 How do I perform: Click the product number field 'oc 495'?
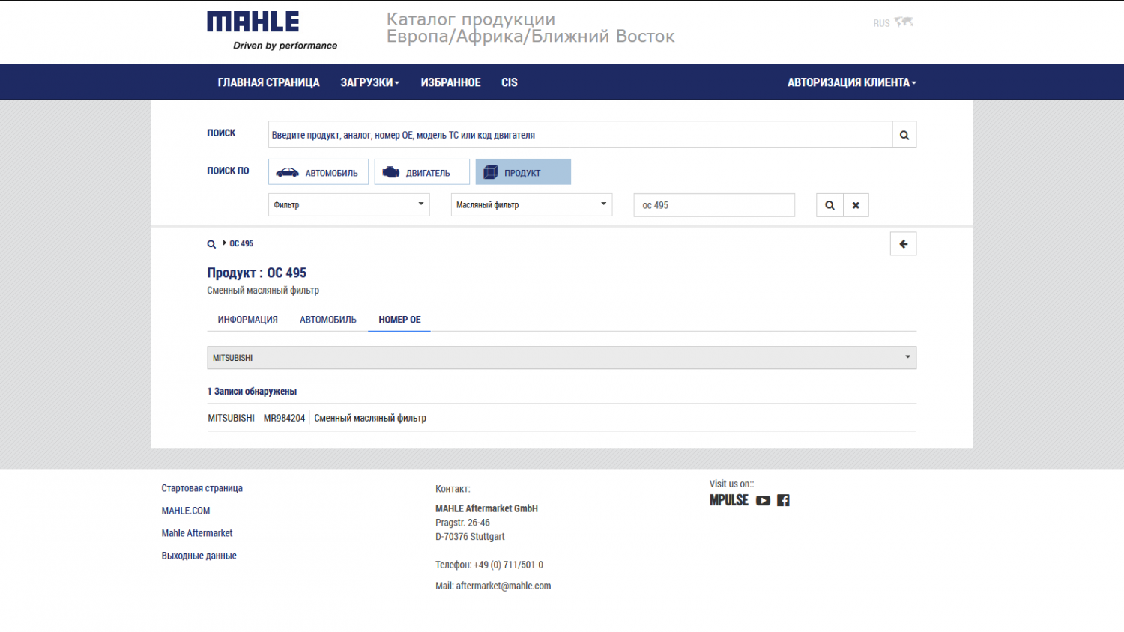click(714, 205)
